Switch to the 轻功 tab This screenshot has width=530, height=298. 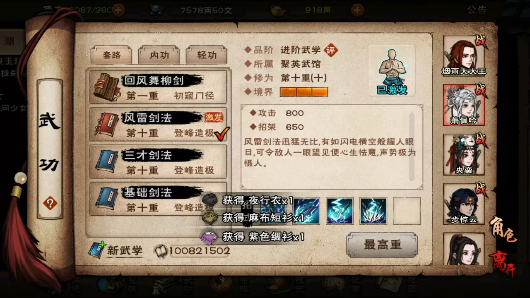pos(206,55)
